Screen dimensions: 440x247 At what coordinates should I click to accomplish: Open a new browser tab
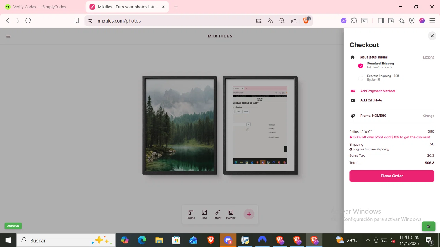[x=176, y=7]
